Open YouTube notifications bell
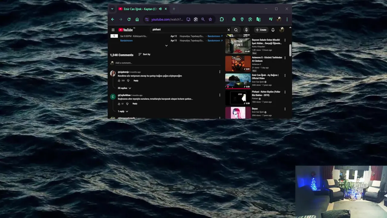Screen dimensions: 387x218 click(x=273, y=30)
